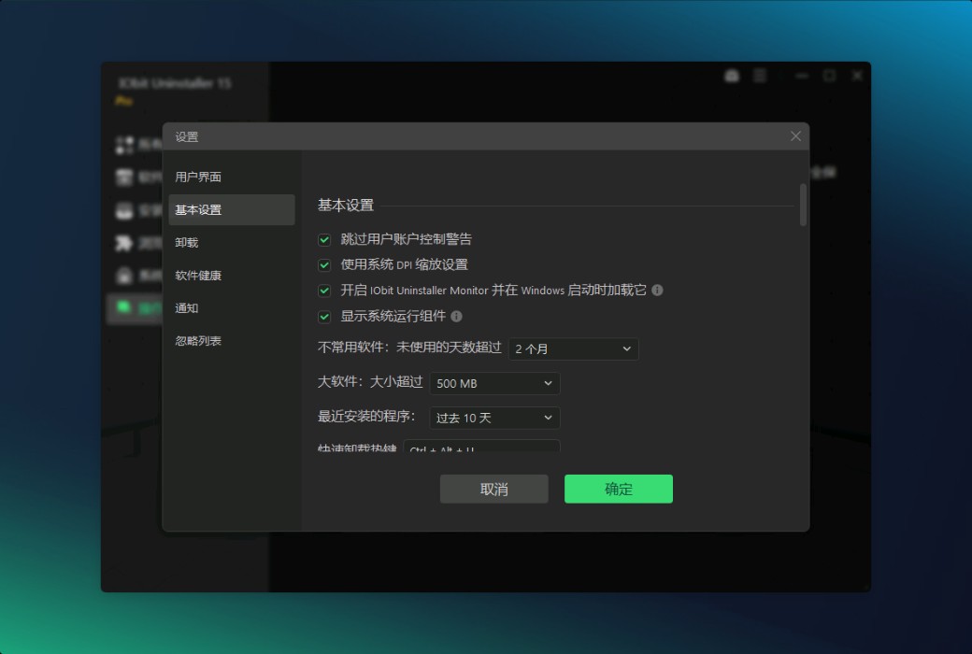Click the settings dialog vertical scrollbar
The height and width of the screenshot is (654, 972).
(x=803, y=205)
